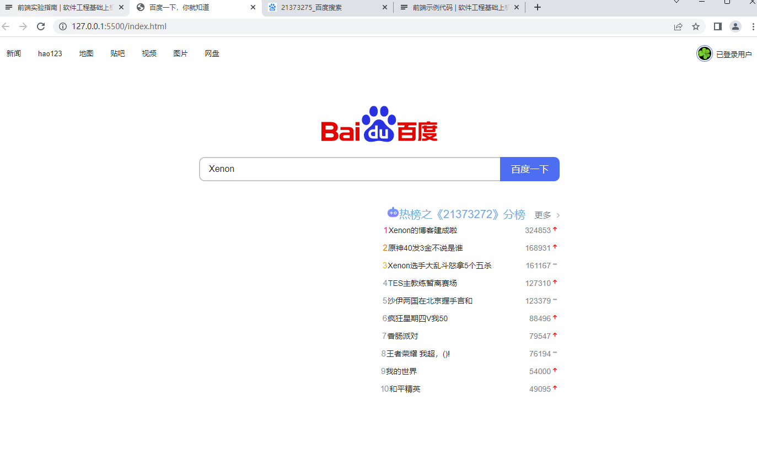The image size is (757, 471).
Task: Click the 热榜之《21373272》分榜 heading
Action: [462, 214]
